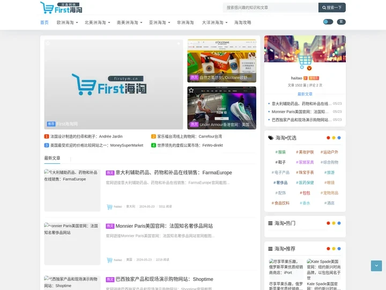The height and width of the screenshot is (290, 386).
Task: Click Monnier Paris article thumbnail image
Action: [72, 244]
